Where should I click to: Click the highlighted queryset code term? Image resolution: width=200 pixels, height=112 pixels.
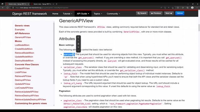click(68, 54)
